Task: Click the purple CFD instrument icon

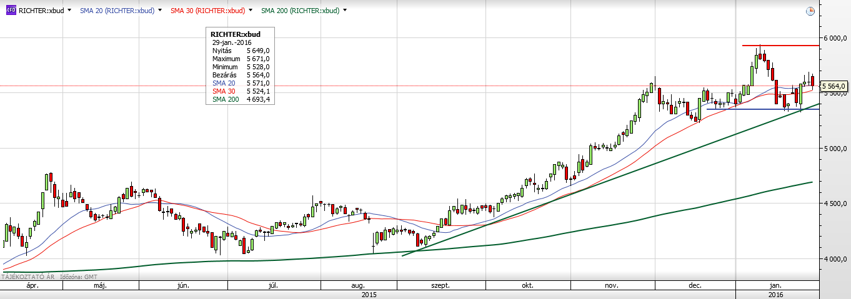Action: [11, 11]
